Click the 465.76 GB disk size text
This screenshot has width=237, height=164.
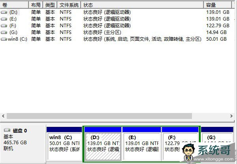pyautogui.click(x=15, y=142)
